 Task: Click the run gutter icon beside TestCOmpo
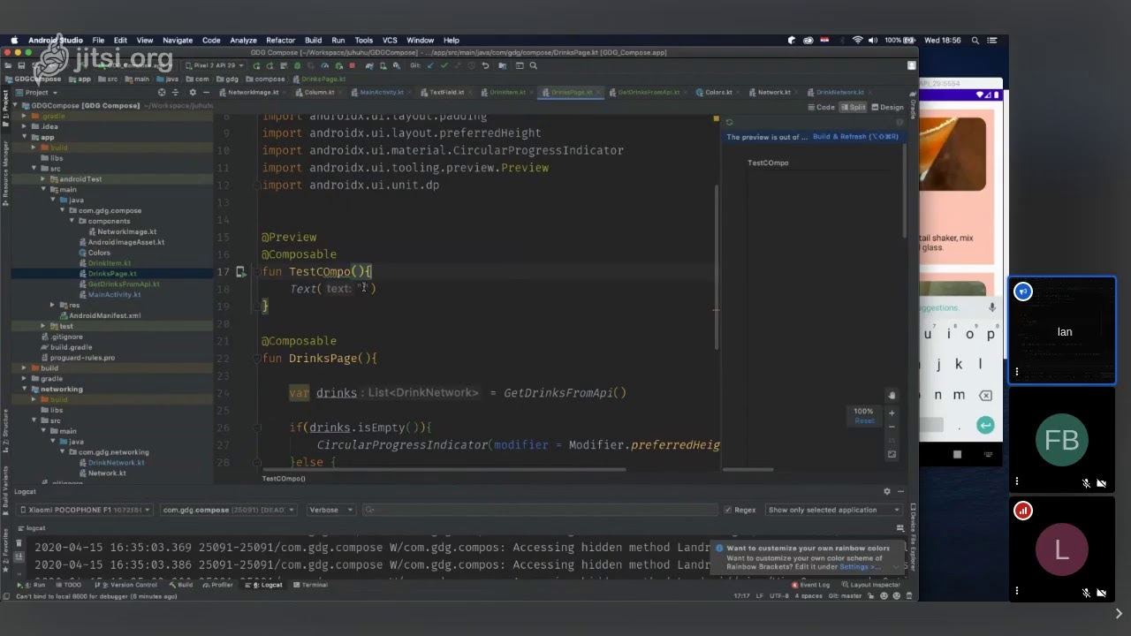click(x=240, y=272)
